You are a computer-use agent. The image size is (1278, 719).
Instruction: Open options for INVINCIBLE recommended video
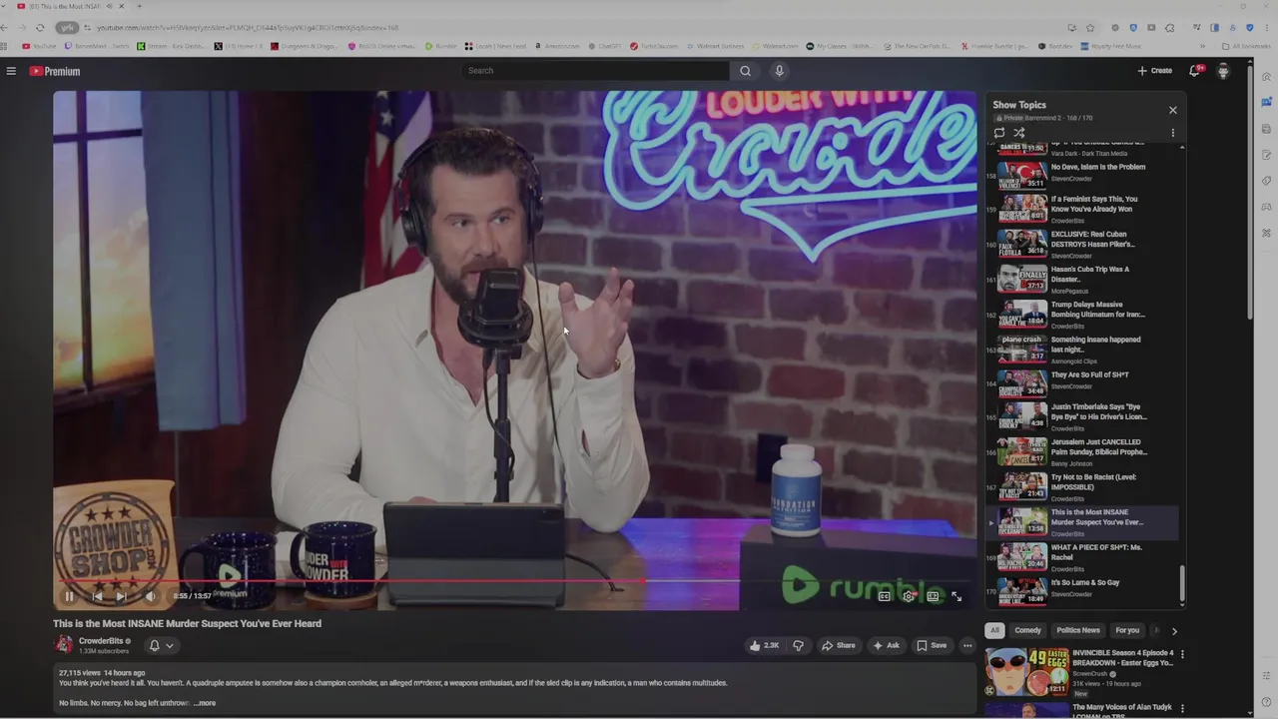1182,655
